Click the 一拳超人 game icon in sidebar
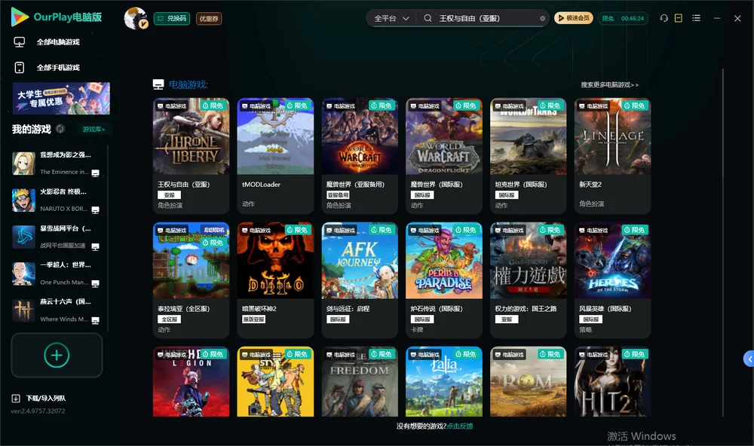The image size is (754, 446). tap(23, 274)
